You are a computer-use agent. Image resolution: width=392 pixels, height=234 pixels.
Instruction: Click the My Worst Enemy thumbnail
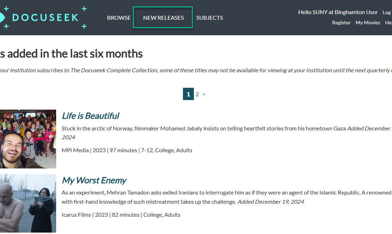[x=28, y=203]
